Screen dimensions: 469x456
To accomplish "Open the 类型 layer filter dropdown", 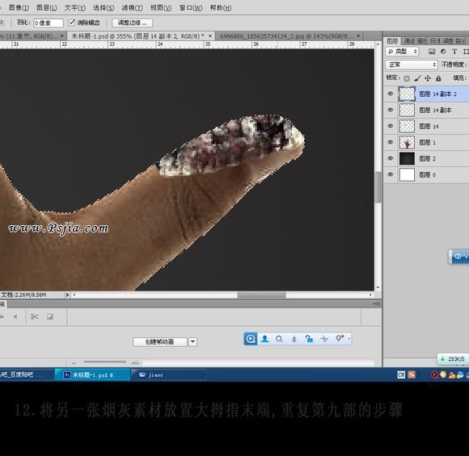I will [x=402, y=52].
